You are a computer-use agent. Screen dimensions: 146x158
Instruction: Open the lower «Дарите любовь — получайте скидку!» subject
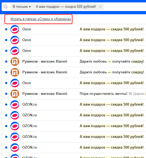coord(112,72)
